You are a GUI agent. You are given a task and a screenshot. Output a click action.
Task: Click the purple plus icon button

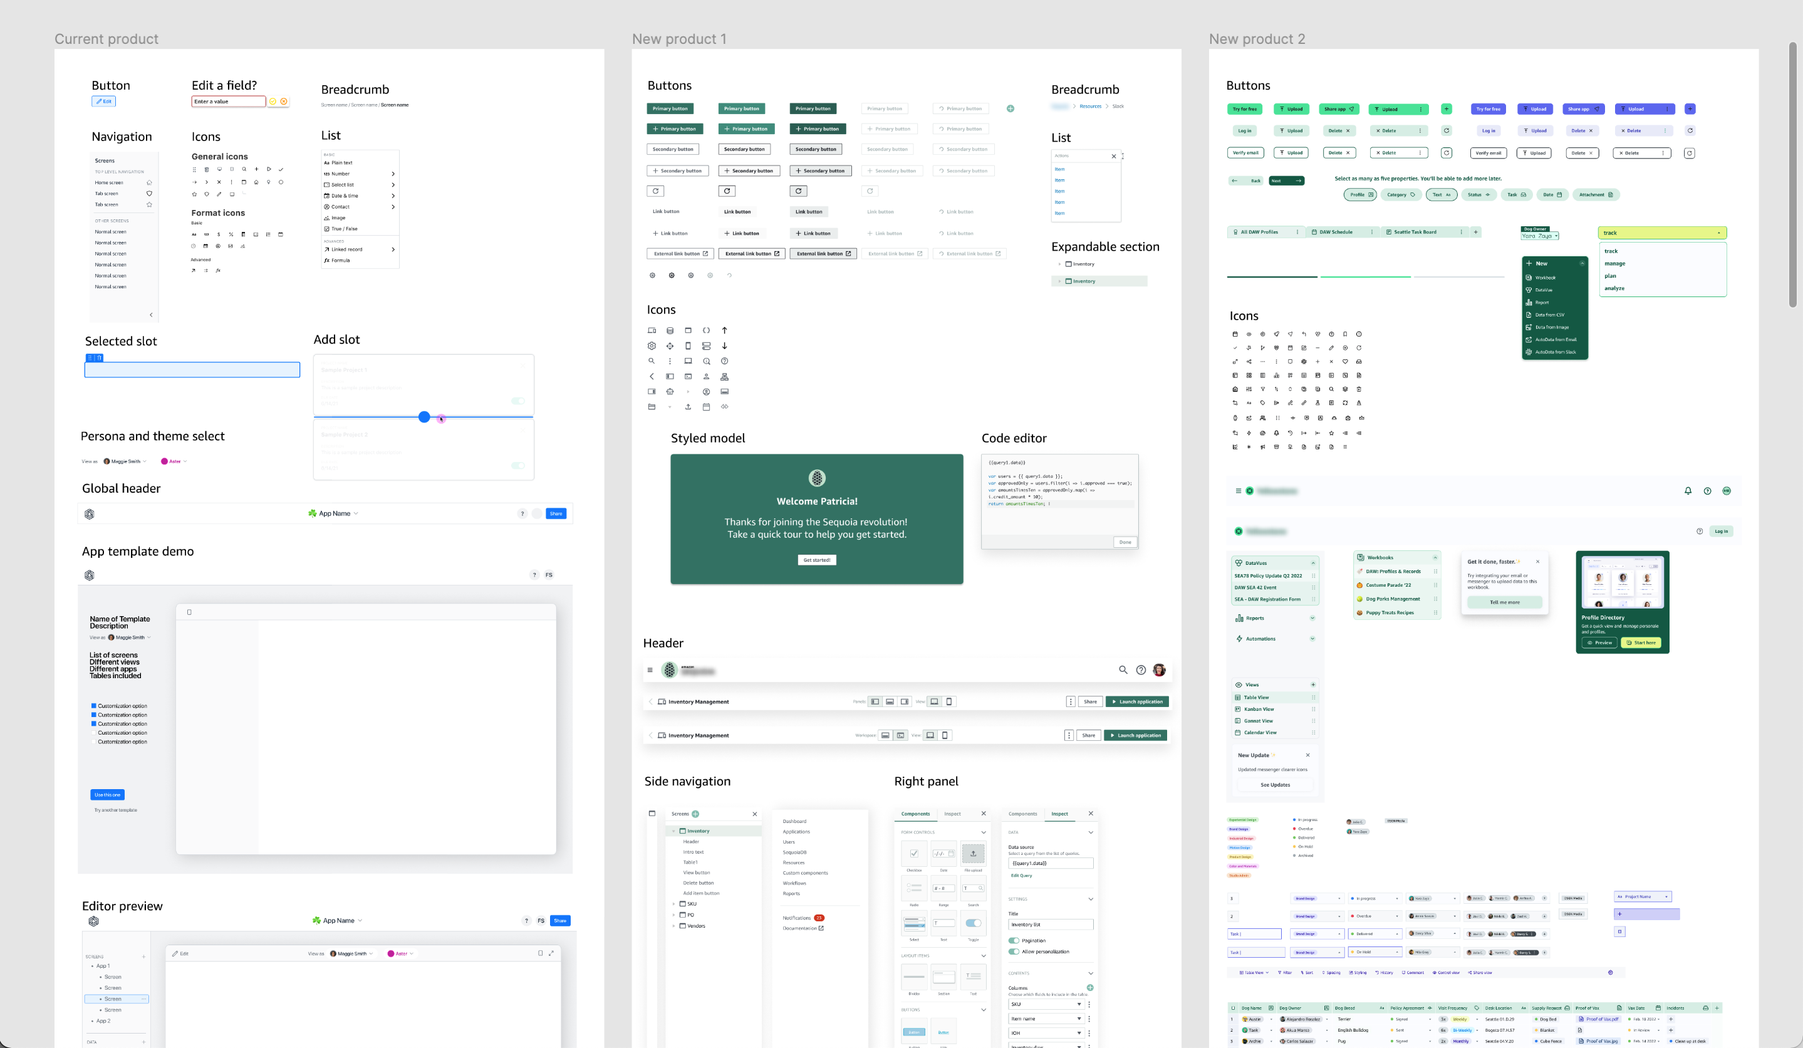[1690, 109]
